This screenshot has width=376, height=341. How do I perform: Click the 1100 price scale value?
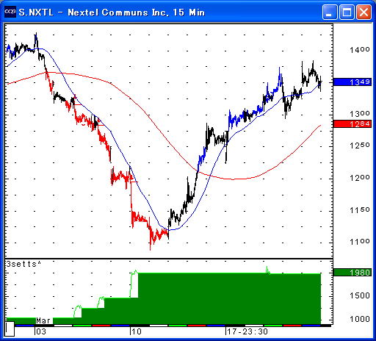point(360,242)
